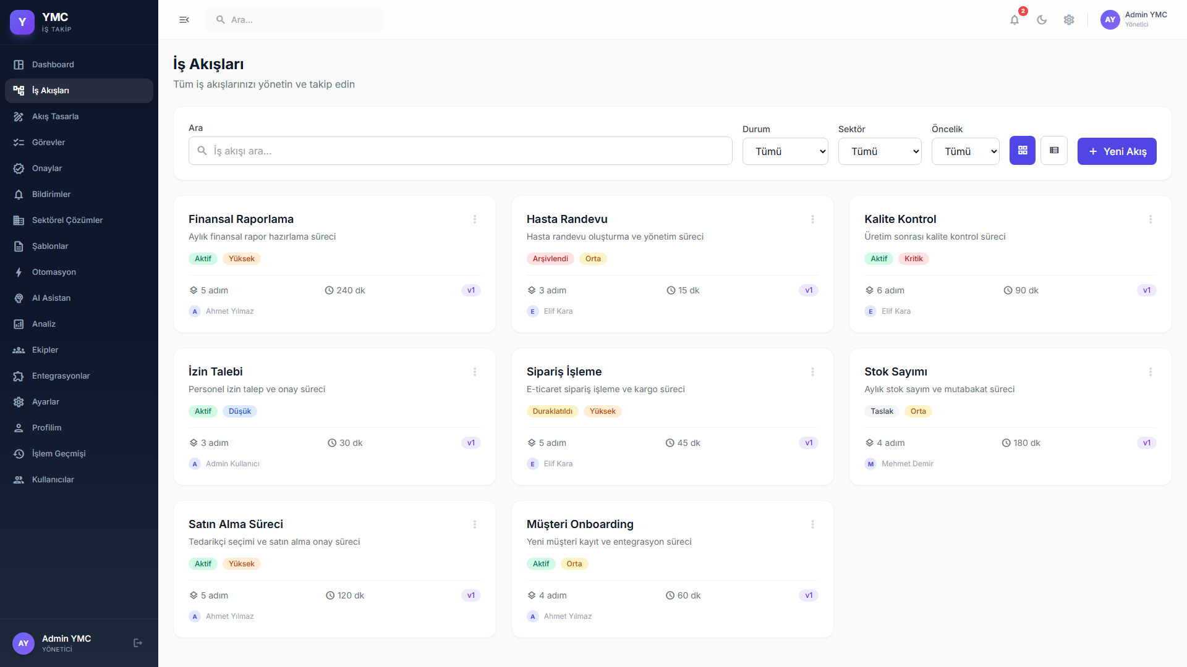
Task: Click Admin Kullanıcı on İzin Talebi card
Action: coord(232,464)
